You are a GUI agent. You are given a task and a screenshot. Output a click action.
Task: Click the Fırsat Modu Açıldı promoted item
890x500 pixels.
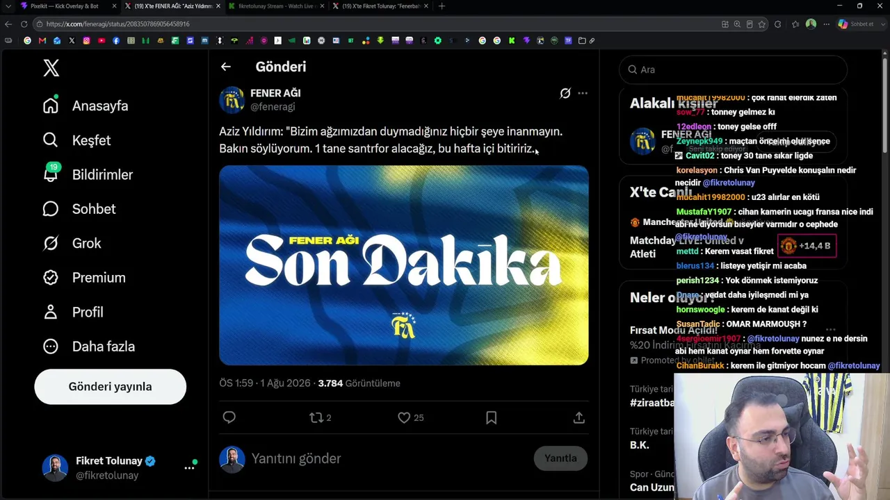673,330
